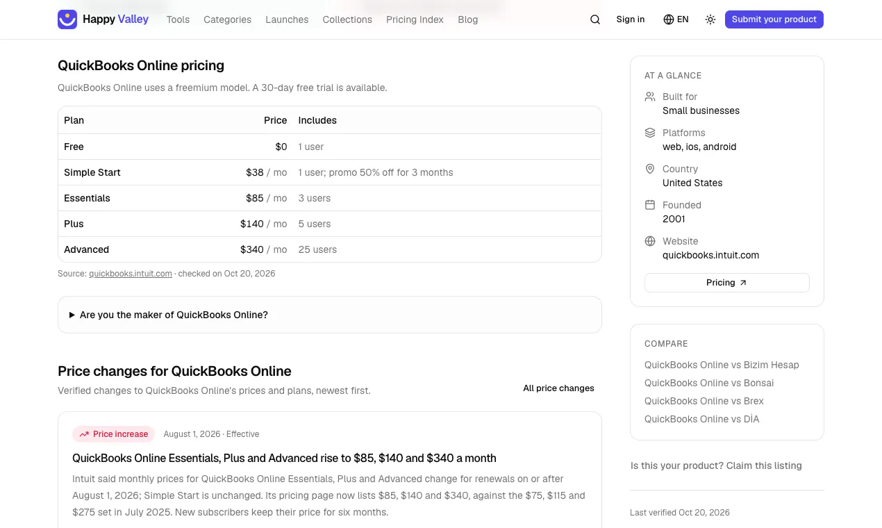View All price changes
The height and width of the screenshot is (528, 882).
click(558, 388)
